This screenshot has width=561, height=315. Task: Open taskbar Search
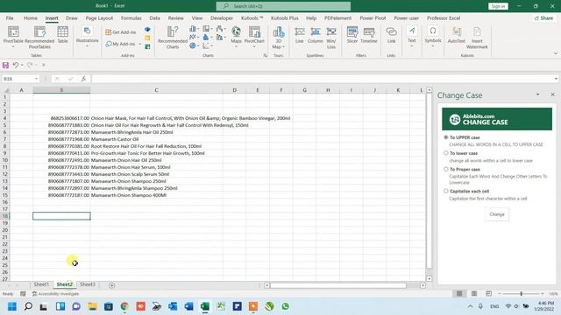pyautogui.click(x=28, y=306)
